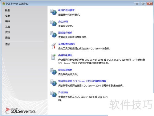Close the SQL Server 安装中心 window
This screenshot has width=154, height=116.
click(x=150, y=4)
